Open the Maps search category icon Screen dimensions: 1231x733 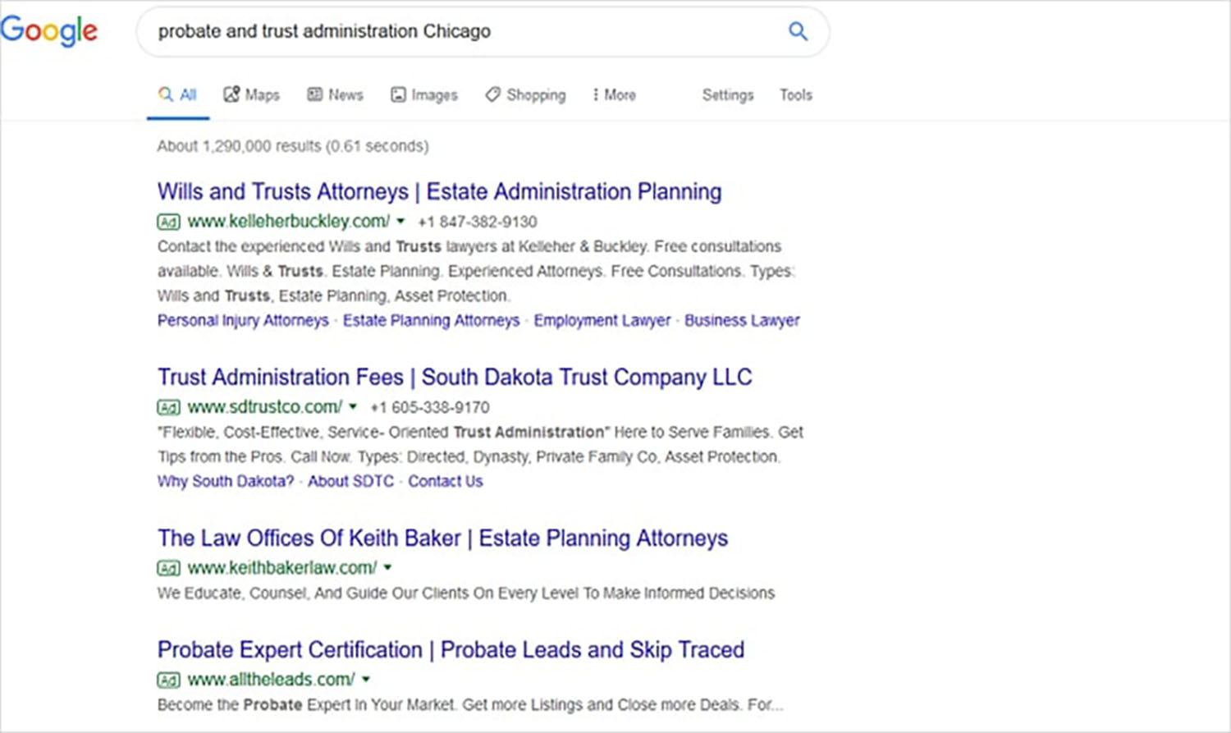click(231, 94)
